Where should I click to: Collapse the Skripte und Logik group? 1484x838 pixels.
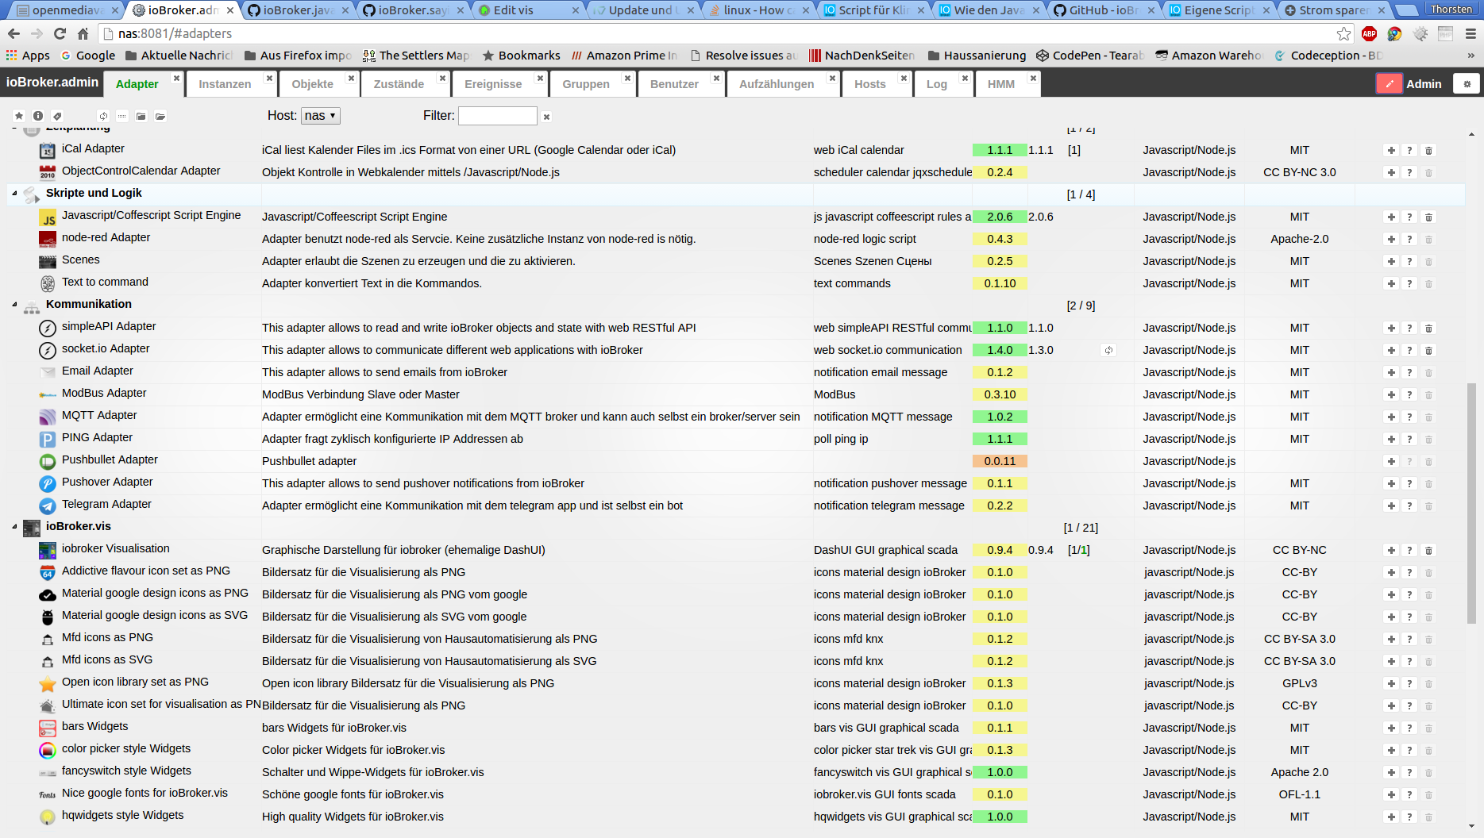point(14,193)
